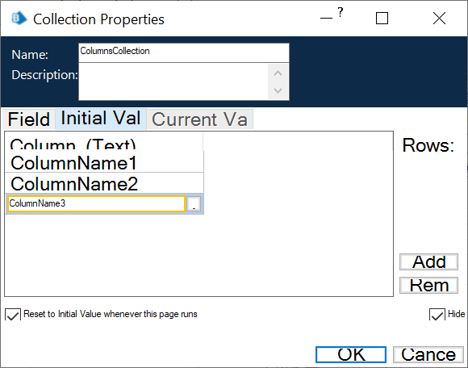Switch to the Fields tab
The width and height of the screenshot is (468, 368).
(x=29, y=119)
